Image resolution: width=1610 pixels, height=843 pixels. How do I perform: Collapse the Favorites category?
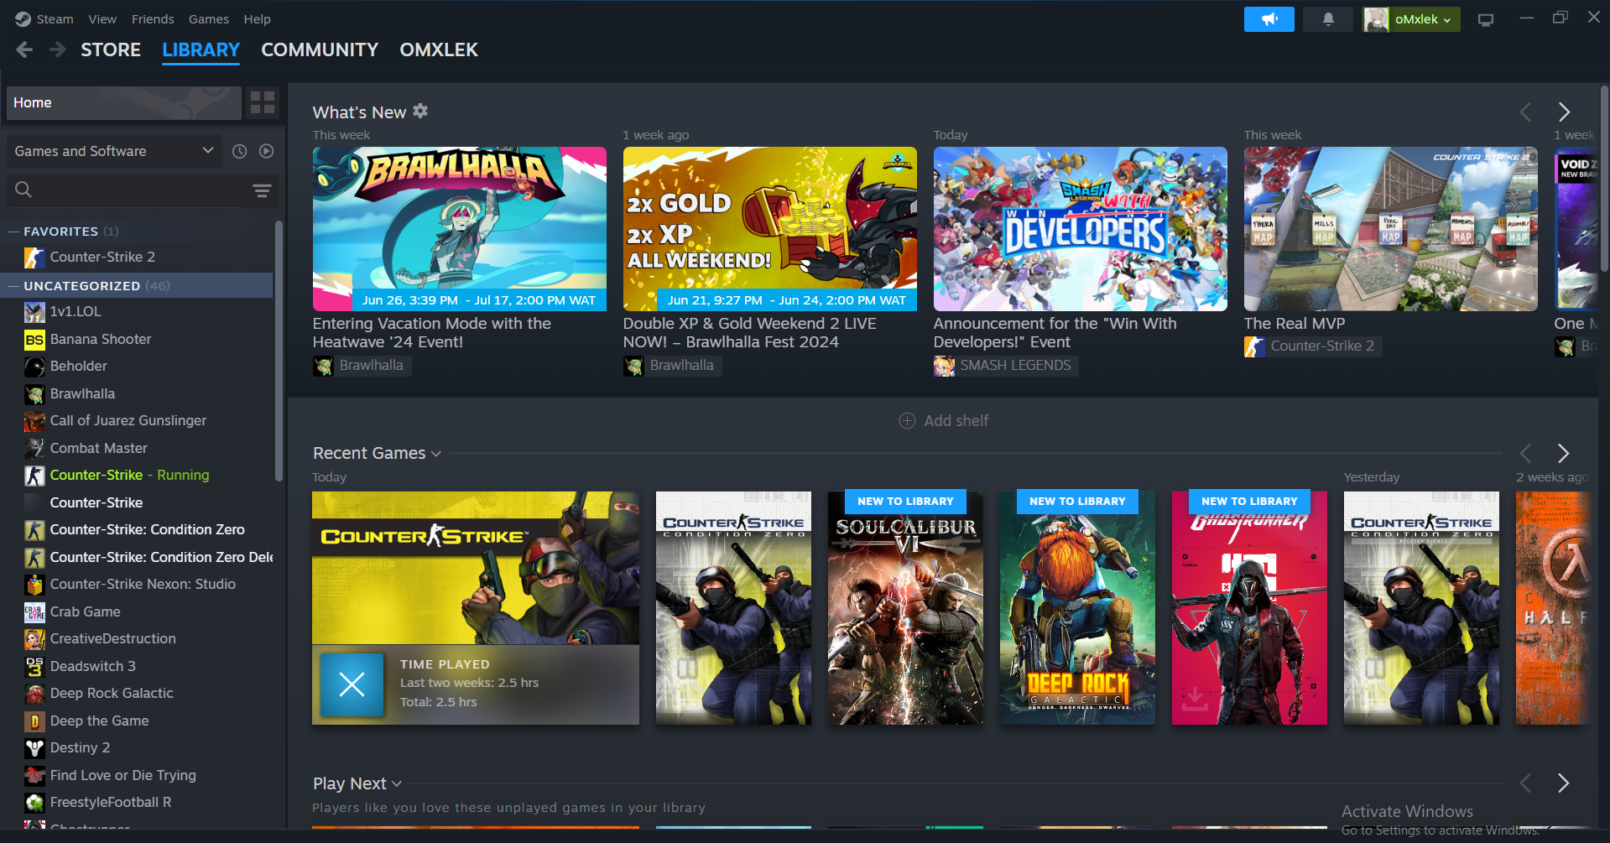click(x=13, y=232)
